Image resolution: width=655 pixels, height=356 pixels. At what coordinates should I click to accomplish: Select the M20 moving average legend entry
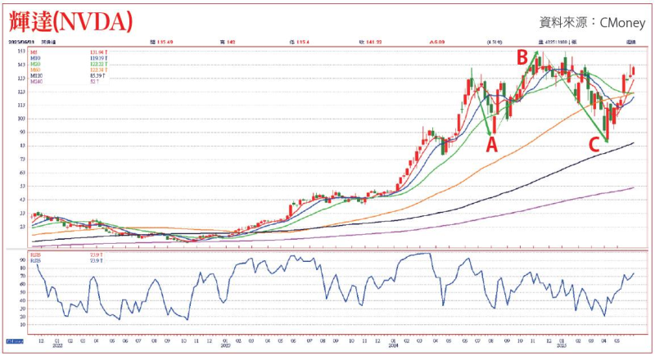(36, 63)
